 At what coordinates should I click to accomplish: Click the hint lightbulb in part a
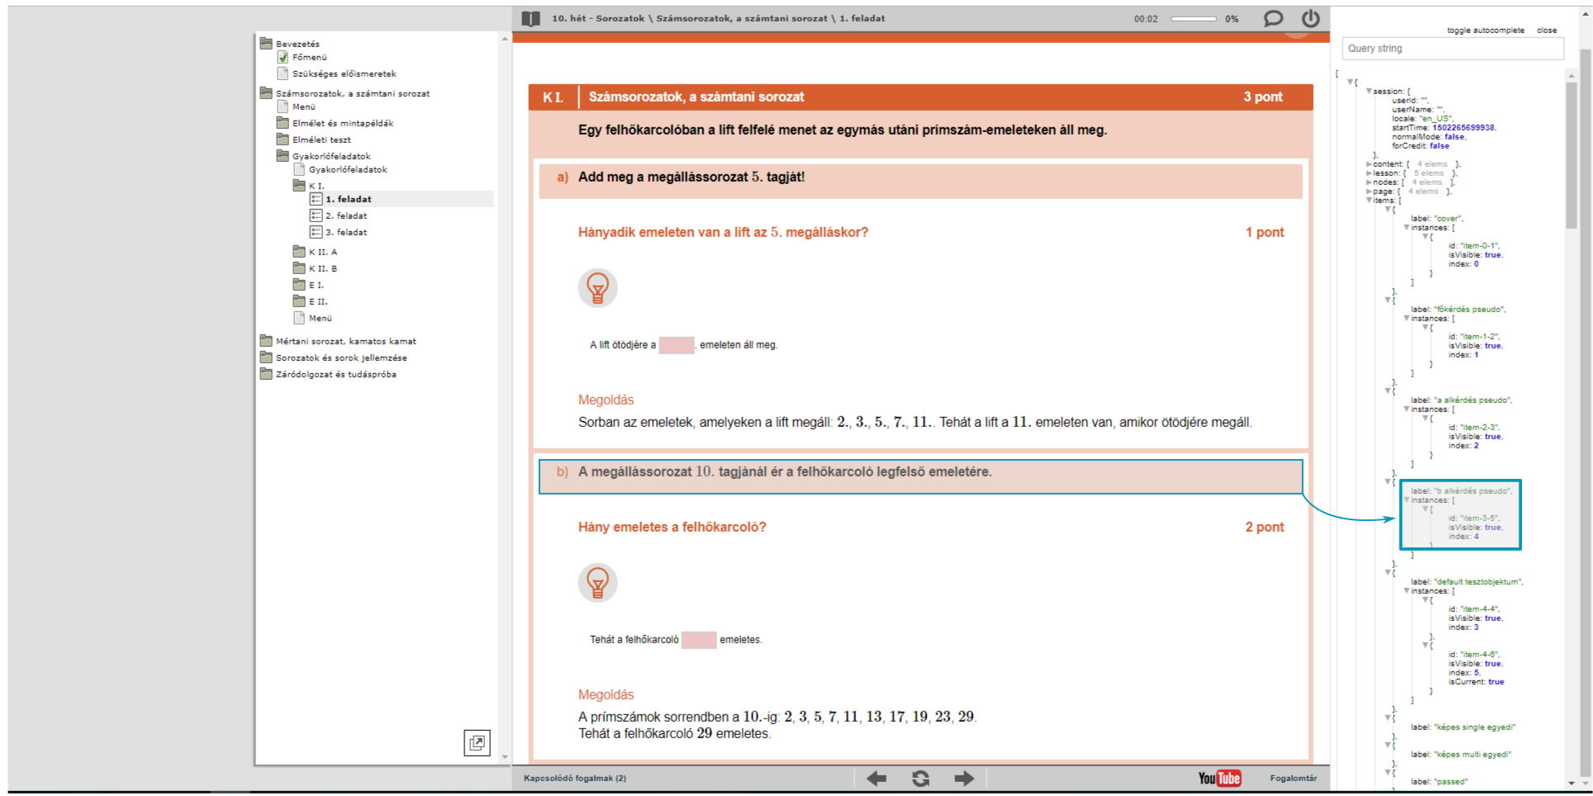(597, 288)
